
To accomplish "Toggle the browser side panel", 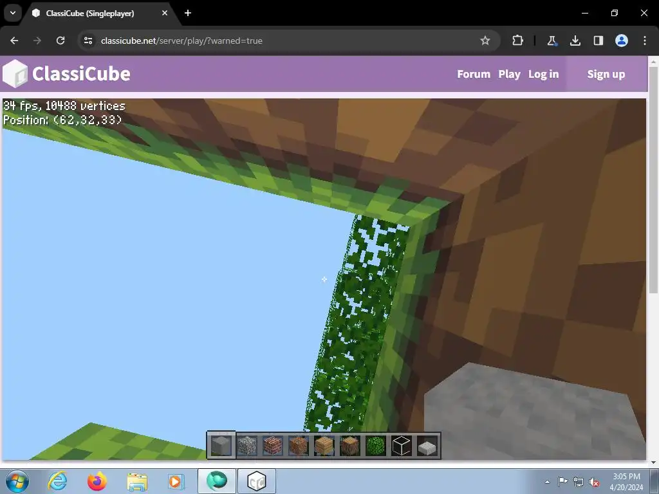I will 598,41.
